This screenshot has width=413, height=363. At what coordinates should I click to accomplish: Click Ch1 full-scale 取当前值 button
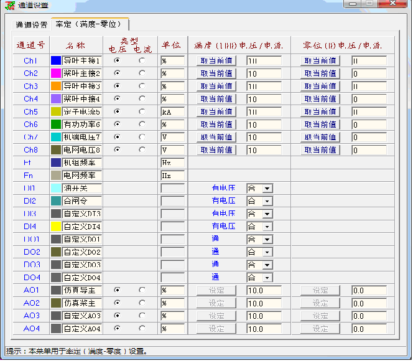(216, 60)
